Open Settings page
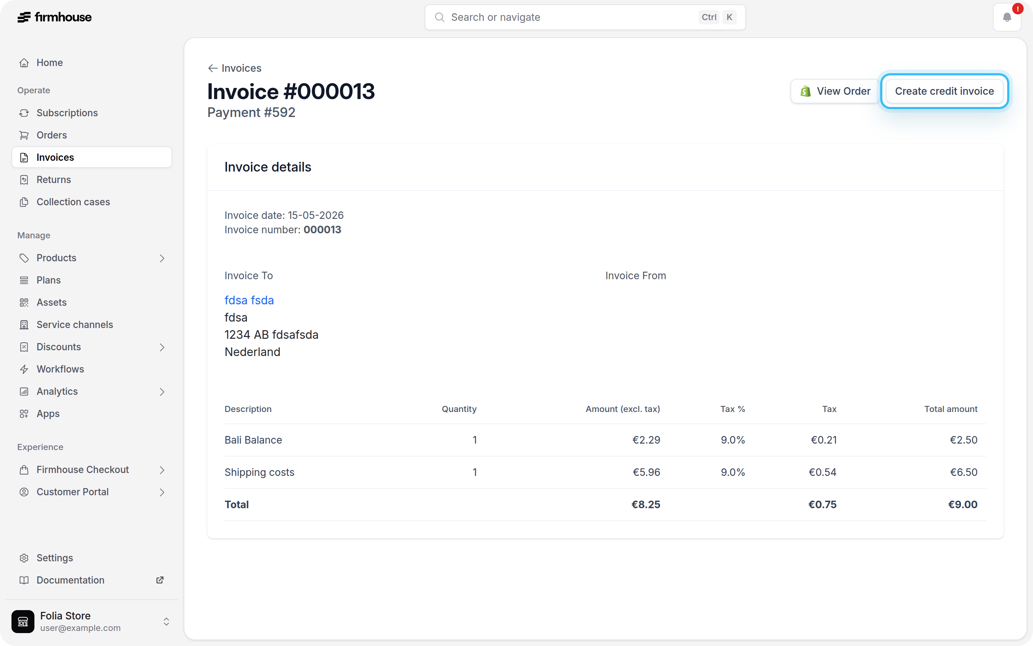The image size is (1033, 646). pos(92,558)
